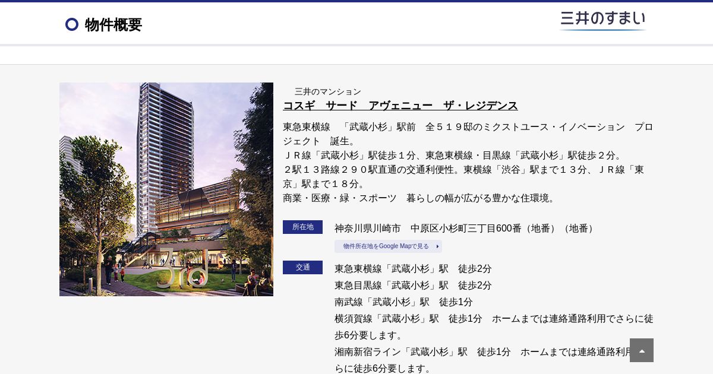Open 物件所在地をGoogle Mapで見る button

(x=388, y=246)
